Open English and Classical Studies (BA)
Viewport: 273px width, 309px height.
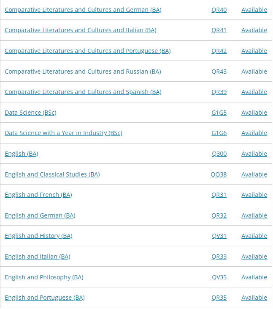coord(52,174)
